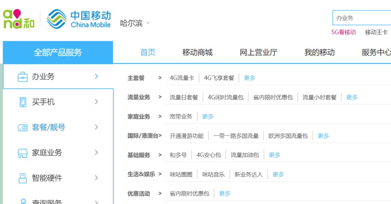Viewport: 391px width, 204px height.
Task: Click the hardware icon beside 智能硬件
Action: pos(23,178)
